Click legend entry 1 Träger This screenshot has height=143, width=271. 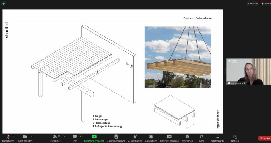98,116
